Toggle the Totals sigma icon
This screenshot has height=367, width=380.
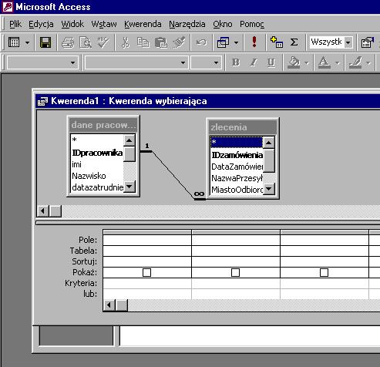[294, 42]
